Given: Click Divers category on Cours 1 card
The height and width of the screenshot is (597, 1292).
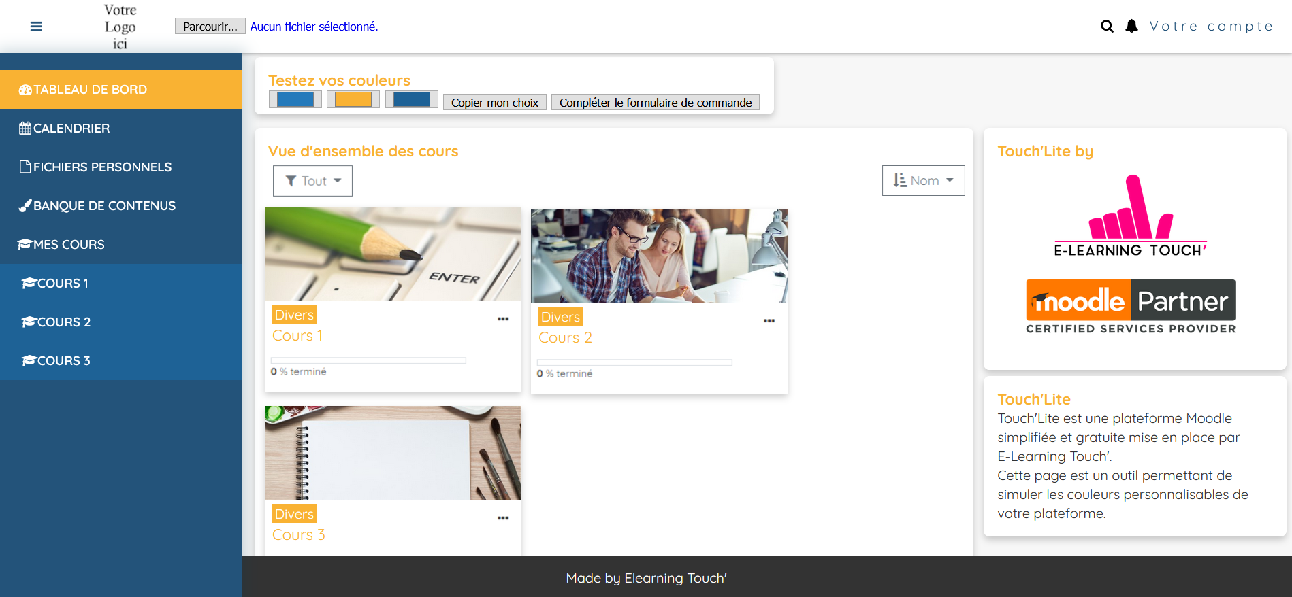Looking at the screenshot, I should (x=294, y=315).
